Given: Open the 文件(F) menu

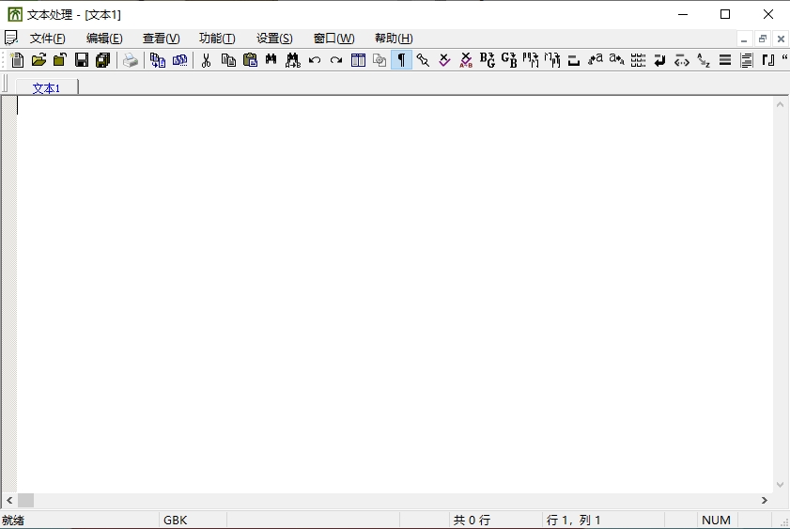Looking at the screenshot, I should pyautogui.click(x=47, y=39).
